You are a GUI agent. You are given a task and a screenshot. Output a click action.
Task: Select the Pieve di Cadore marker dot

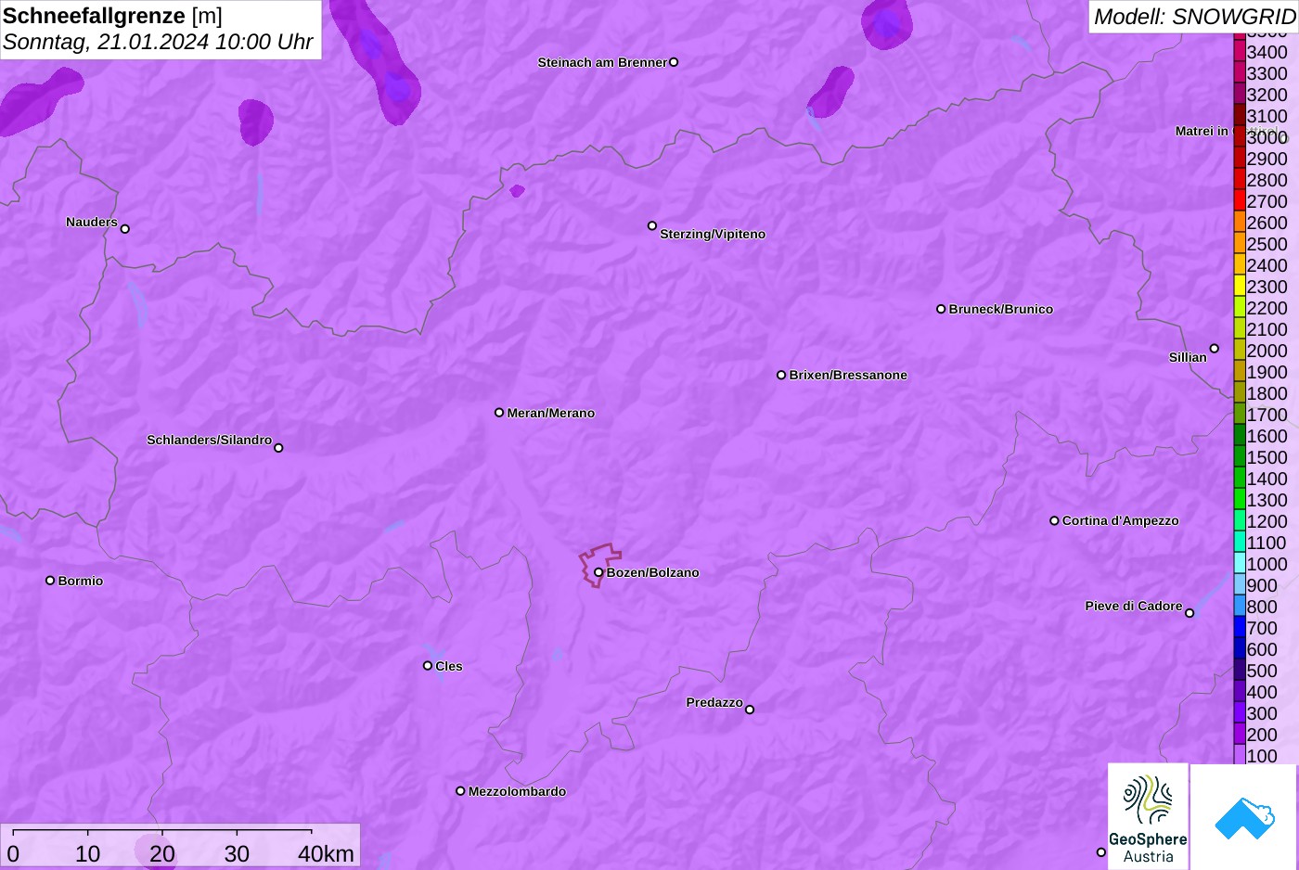click(x=1190, y=613)
